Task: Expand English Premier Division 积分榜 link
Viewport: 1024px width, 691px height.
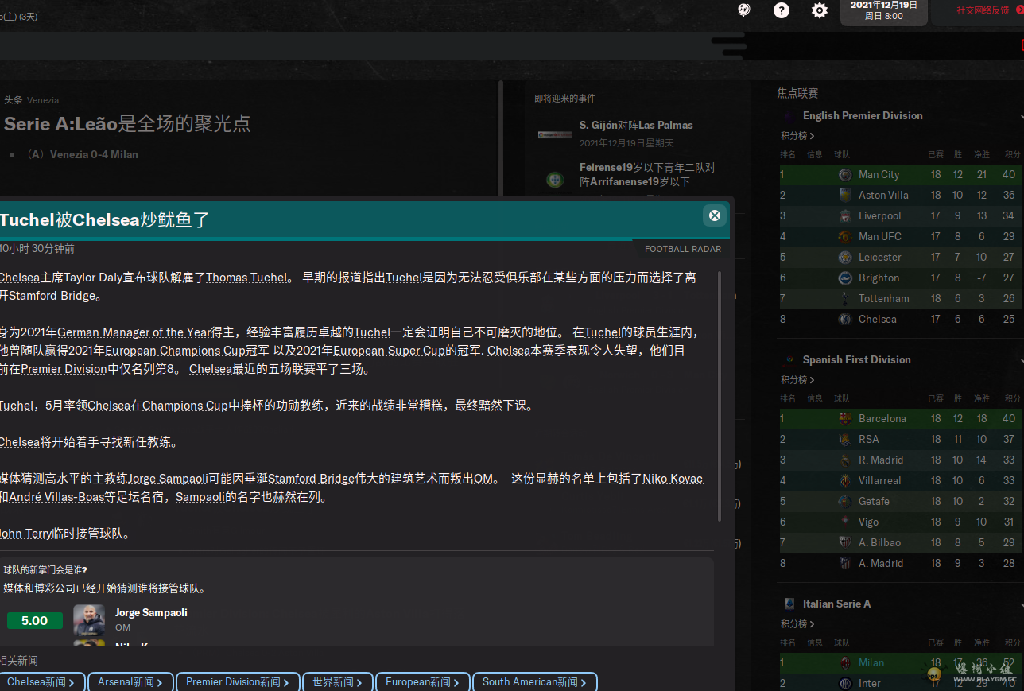Action: point(797,136)
